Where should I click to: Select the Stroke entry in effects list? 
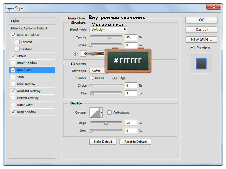click(x=32, y=56)
